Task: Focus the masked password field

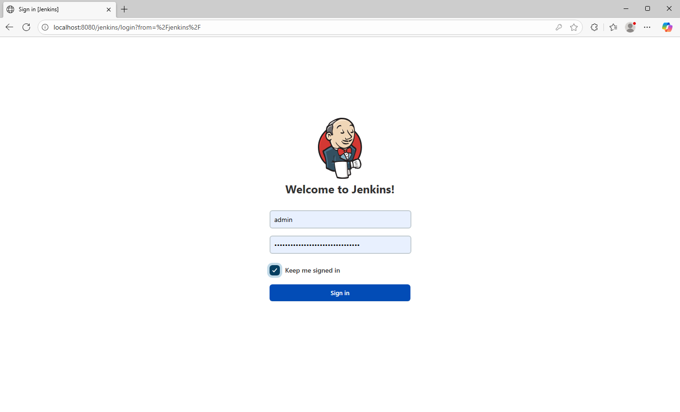Action: point(340,245)
